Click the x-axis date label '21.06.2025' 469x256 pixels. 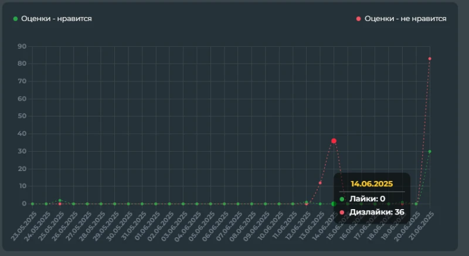[422, 226]
